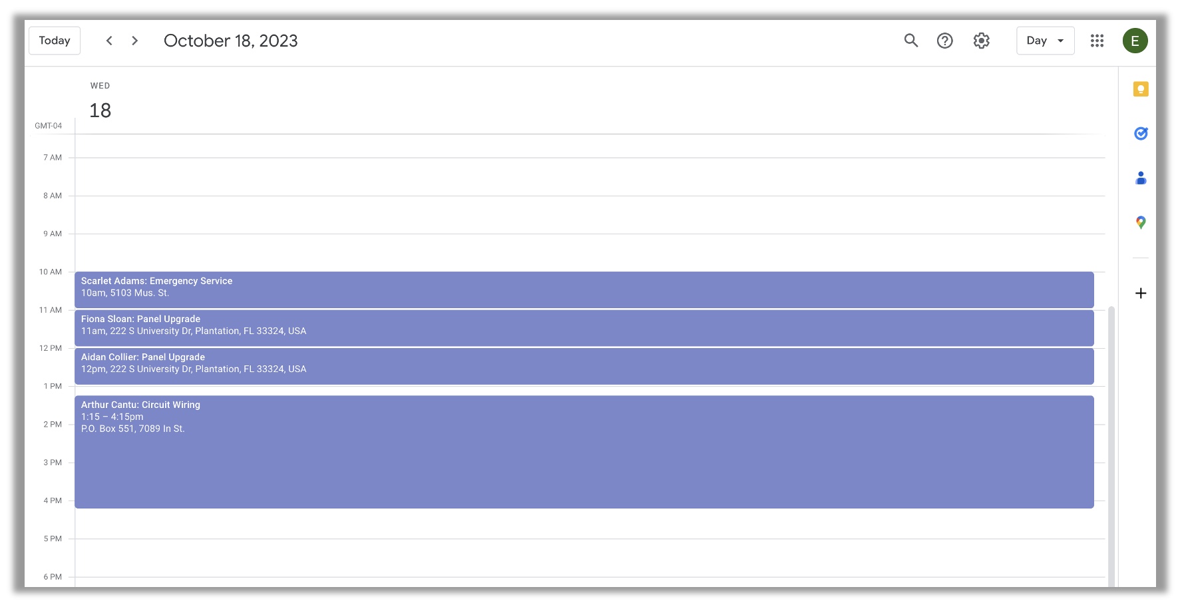Open the Google Maps side panel
The width and height of the screenshot is (1178, 607).
(x=1141, y=222)
